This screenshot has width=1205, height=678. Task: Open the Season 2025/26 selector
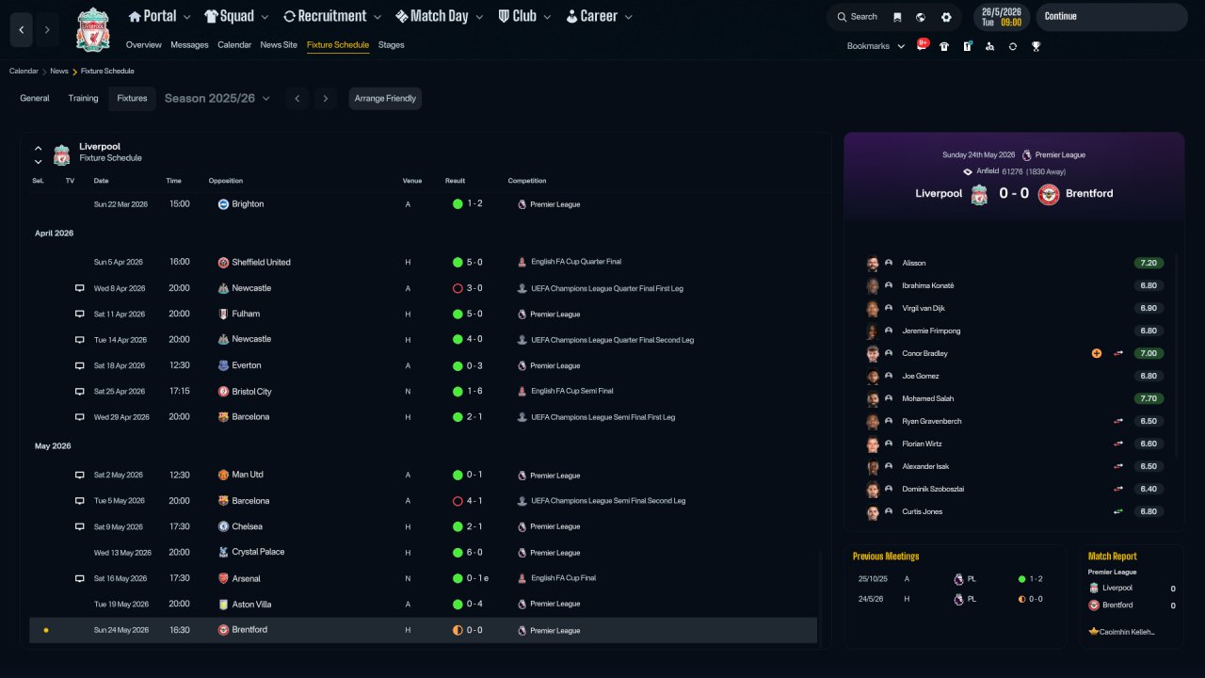click(217, 99)
